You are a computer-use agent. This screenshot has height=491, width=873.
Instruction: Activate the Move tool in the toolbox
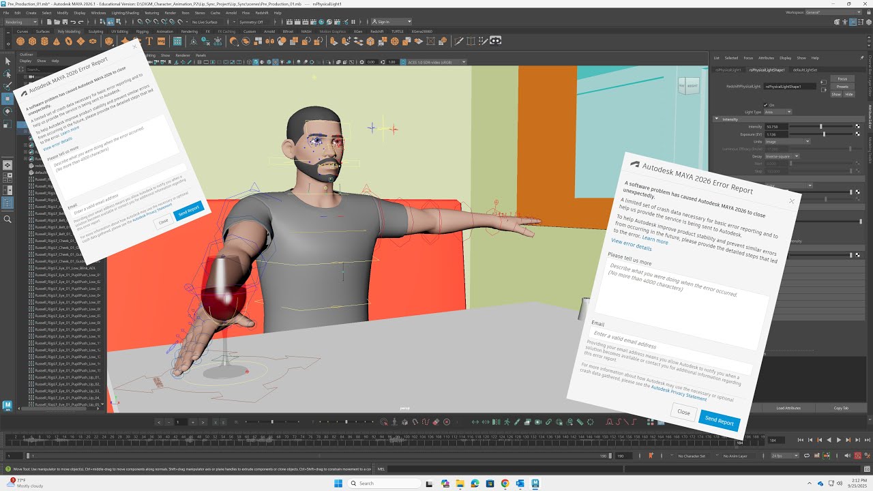(x=8, y=99)
